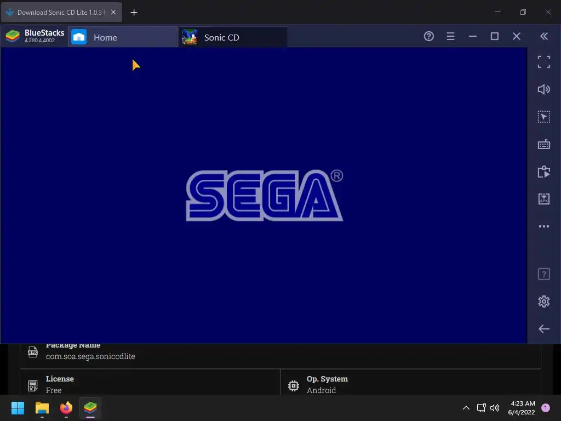Open the keyboard game controls icon

pyautogui.click(x=544, y=144)
